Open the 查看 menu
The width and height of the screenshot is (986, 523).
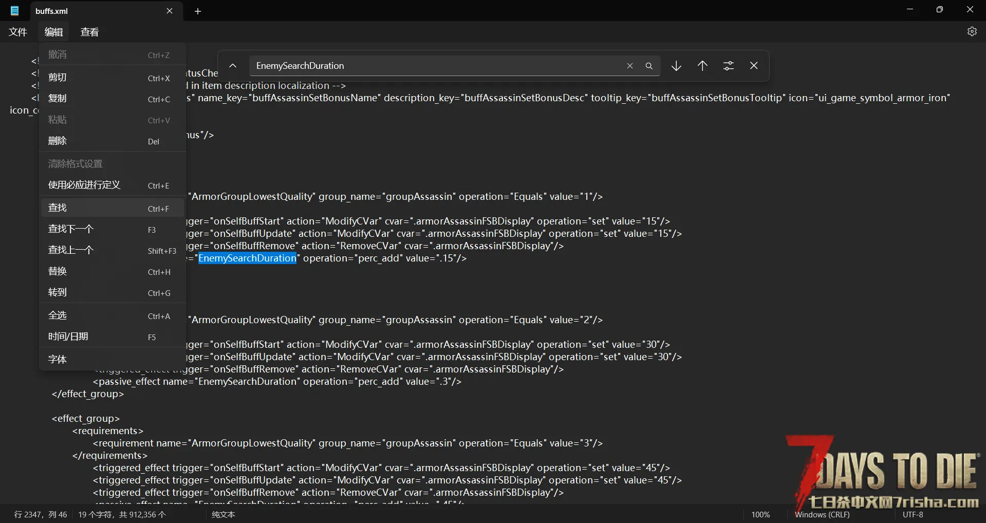point(89,32)
